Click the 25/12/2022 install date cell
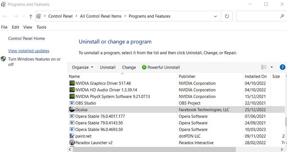 click(255, 110)
